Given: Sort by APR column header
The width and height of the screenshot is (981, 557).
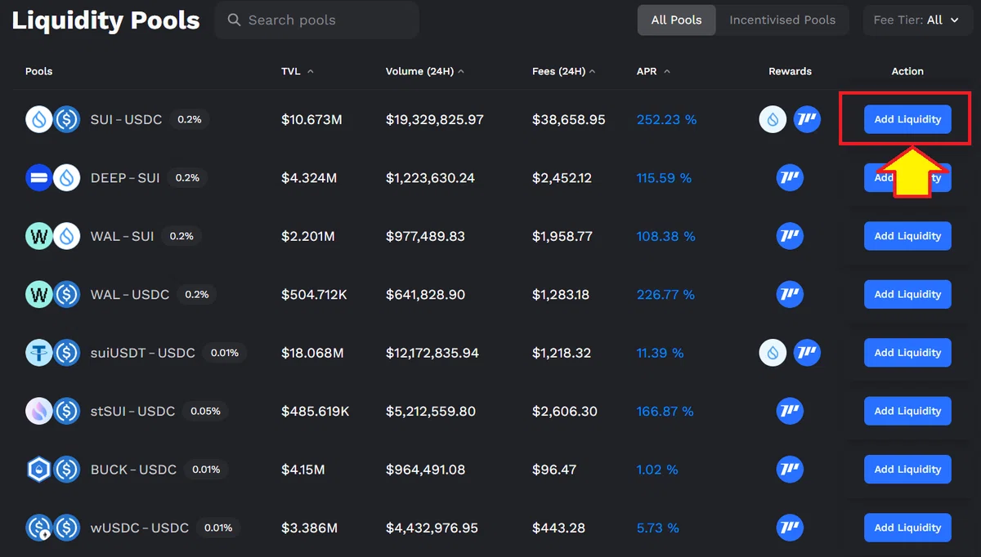Looking at the screenshot, I should 653,72.
